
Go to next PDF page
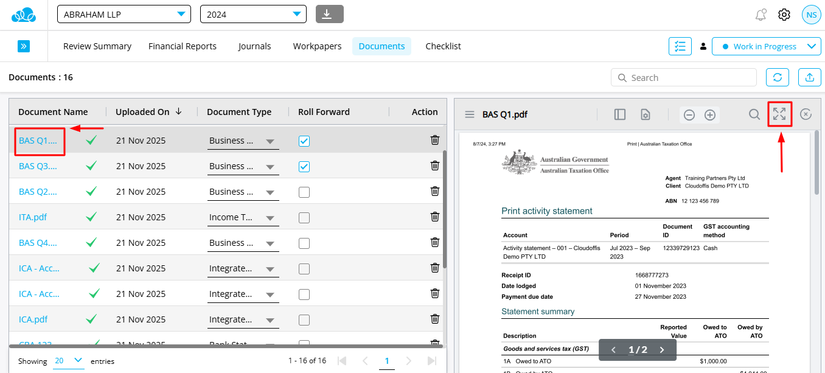pyautogui.click(x=662, y=350)
